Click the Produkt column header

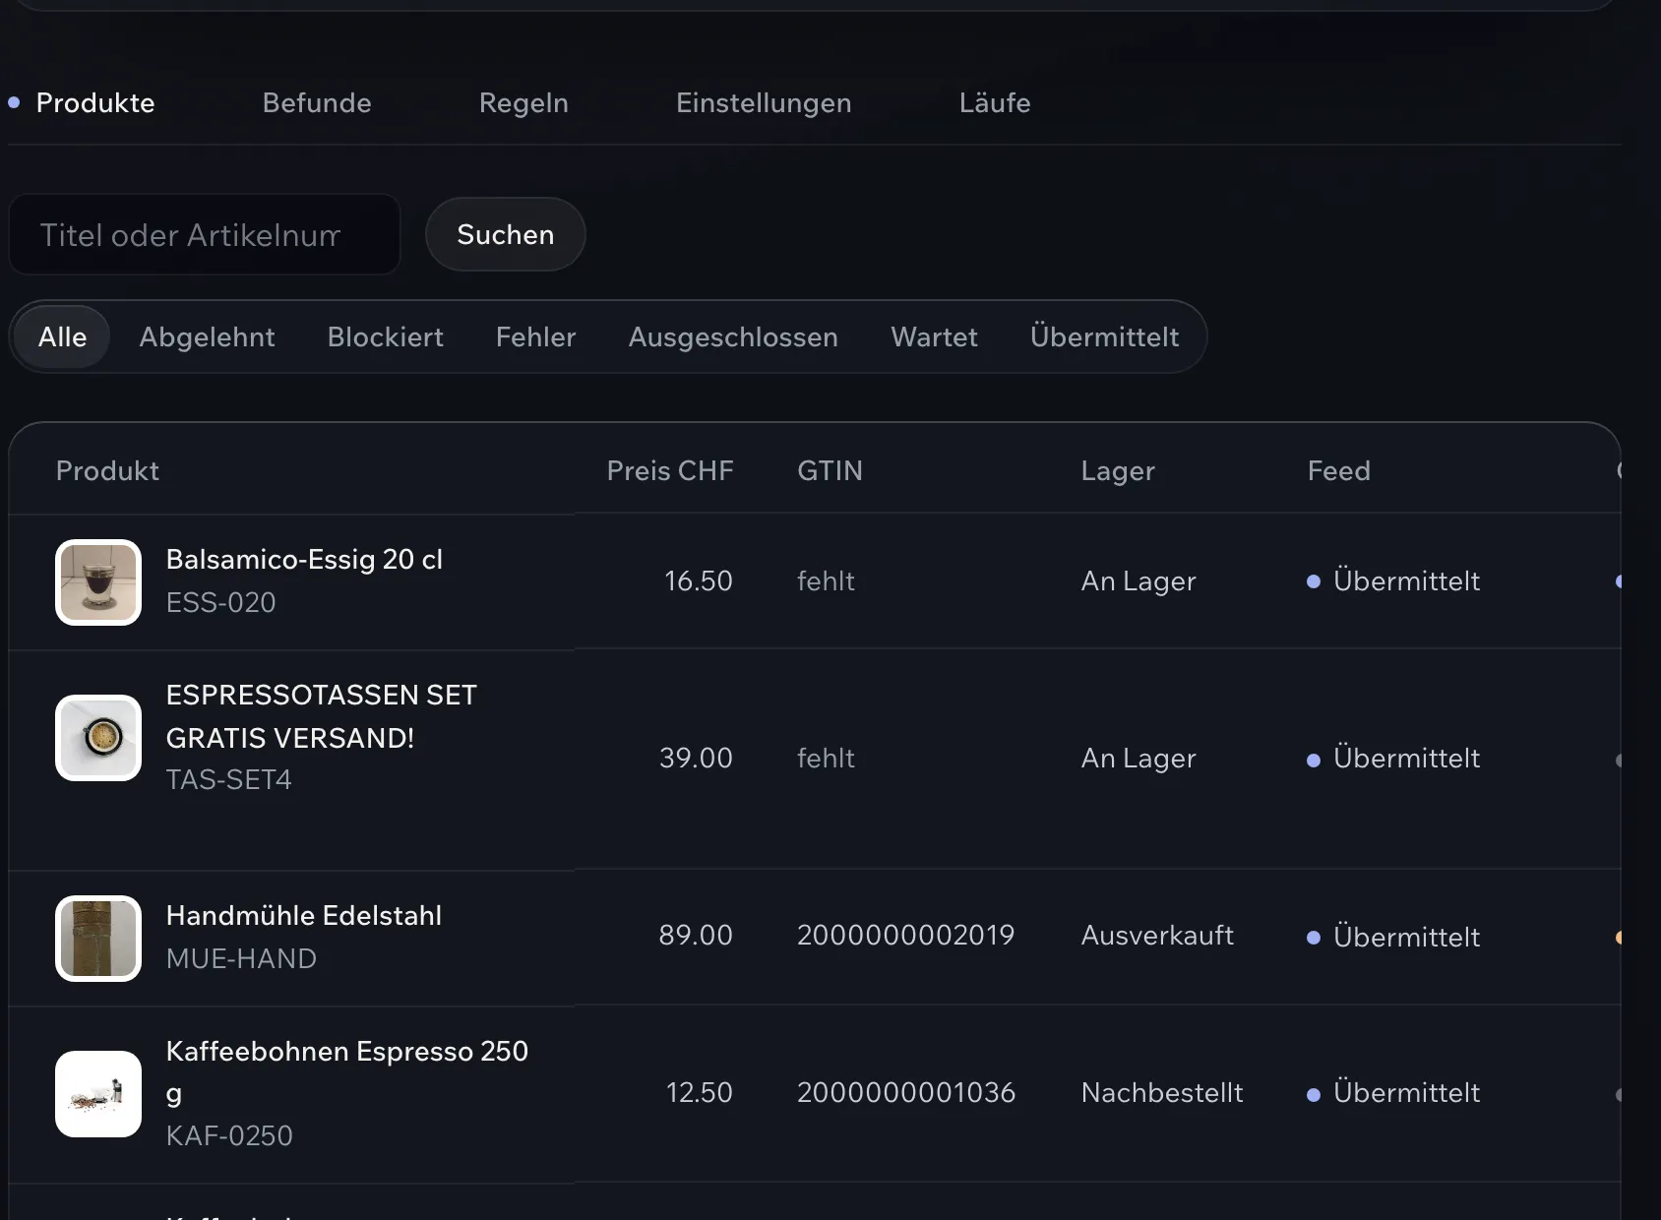(x=107, y=471)
